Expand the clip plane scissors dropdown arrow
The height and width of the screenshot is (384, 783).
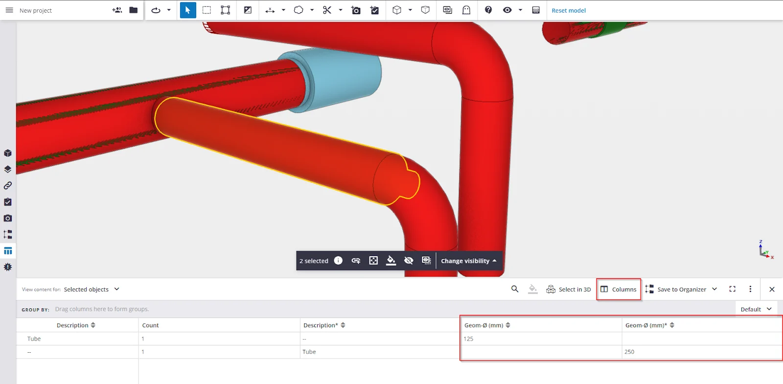(341, 10)
